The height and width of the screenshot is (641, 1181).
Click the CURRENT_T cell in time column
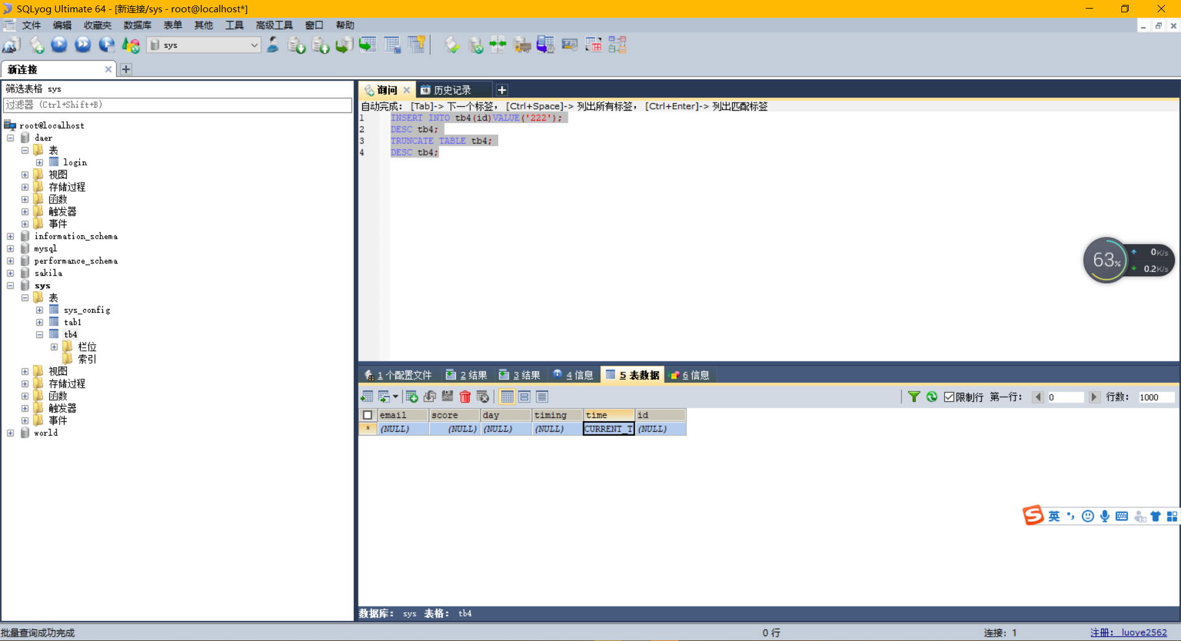point(608,429)
